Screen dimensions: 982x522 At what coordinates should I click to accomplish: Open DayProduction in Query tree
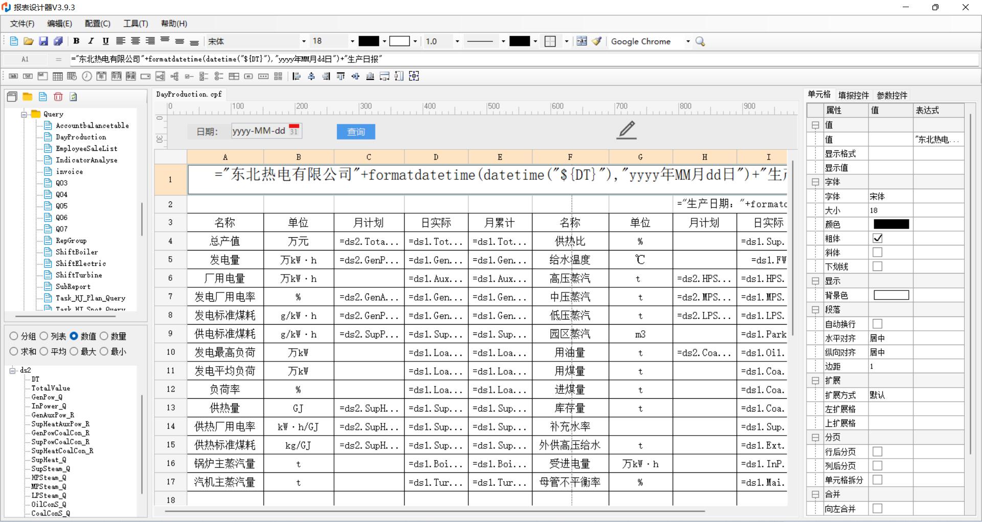[81, 137]
